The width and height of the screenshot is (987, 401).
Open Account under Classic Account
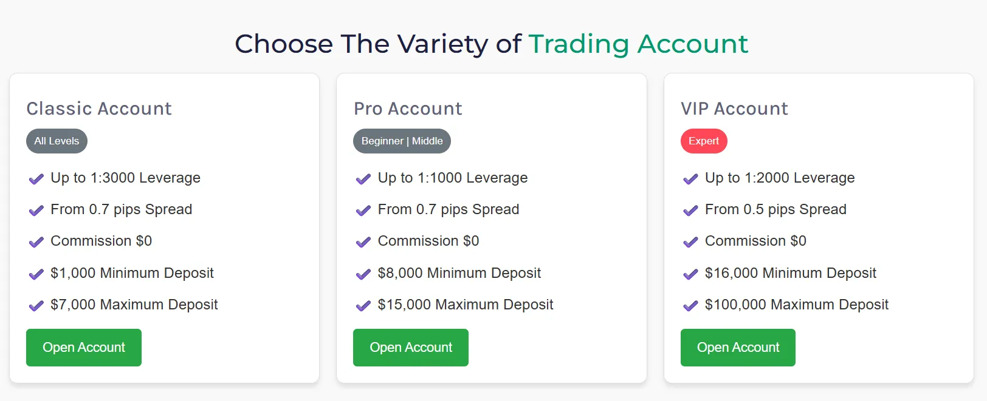pos(84,348)
